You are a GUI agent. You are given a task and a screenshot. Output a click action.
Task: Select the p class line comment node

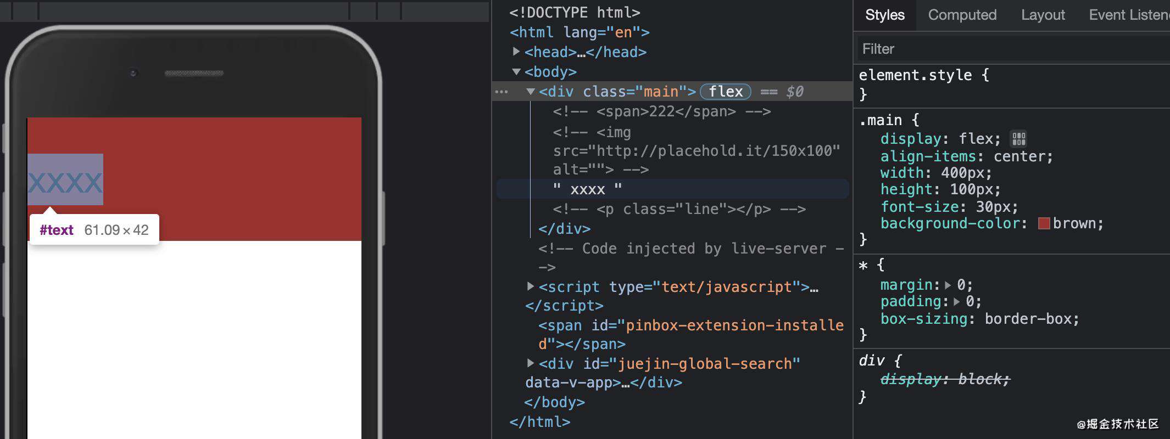click(679, 209)
